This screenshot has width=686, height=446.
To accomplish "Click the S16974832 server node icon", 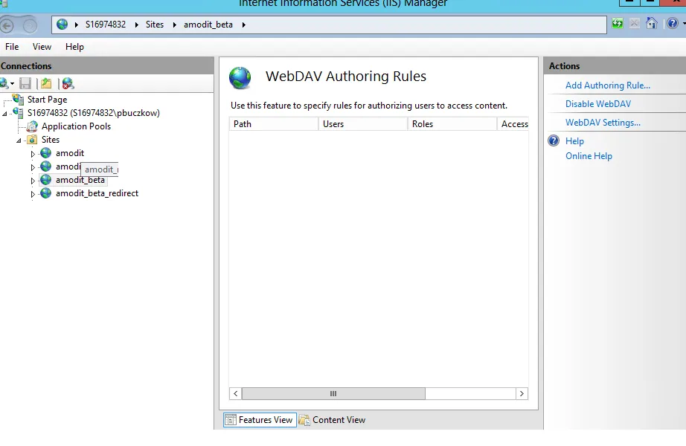I will 18,113.
